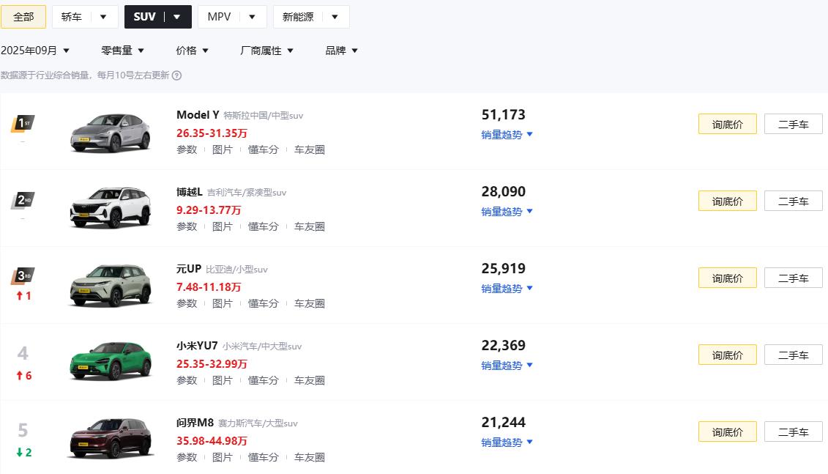
Task: Open the 2025年09月 date filter
Action: (x=35, y=51)
